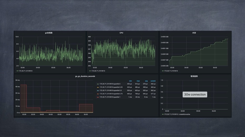This screenshot has height=137, width=245.
Task: Click the legend color marker under the go协程数 graph
Action: pyautogui.click(x=17, y=71)
